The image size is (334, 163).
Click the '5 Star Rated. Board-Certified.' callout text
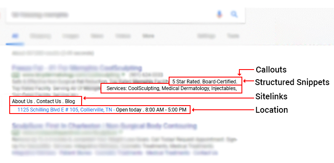pos(205,81)
